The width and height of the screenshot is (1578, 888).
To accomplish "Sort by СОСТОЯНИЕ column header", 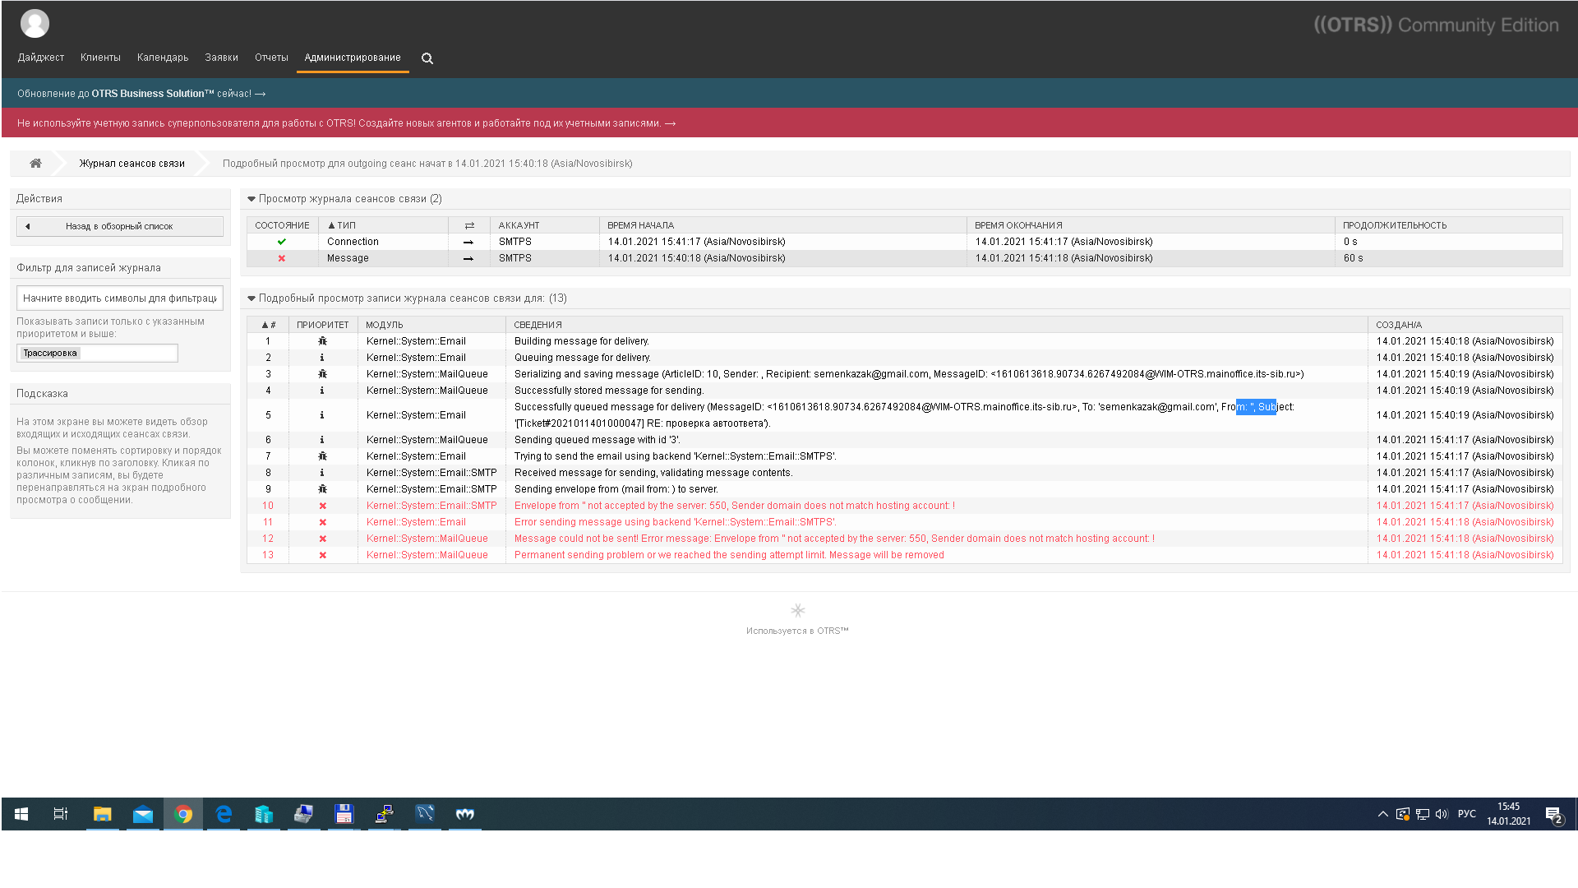I will point(282,225).
